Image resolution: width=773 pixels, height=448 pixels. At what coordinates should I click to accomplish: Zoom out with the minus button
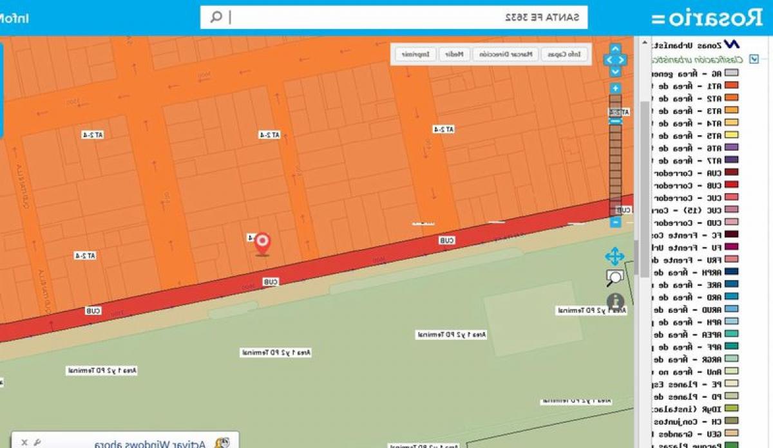click(x=615, y=222)
